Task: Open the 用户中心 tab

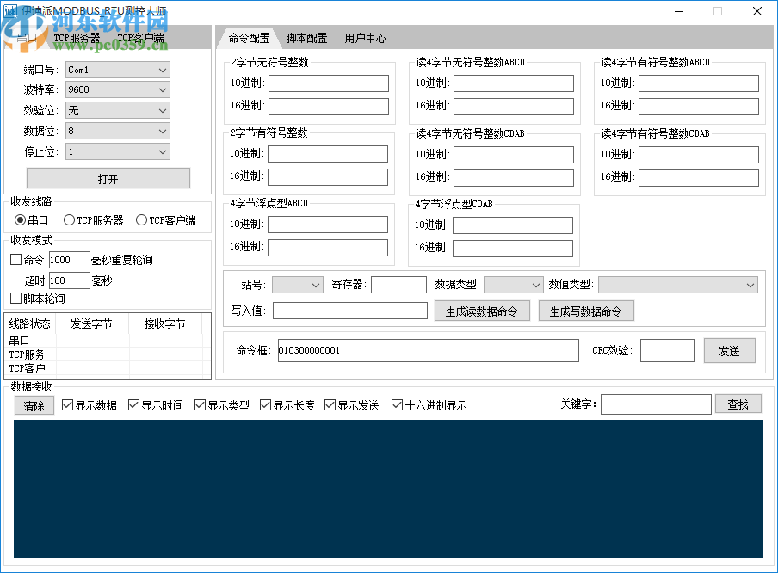Action: pyautogui.click(x=365, y=38)
